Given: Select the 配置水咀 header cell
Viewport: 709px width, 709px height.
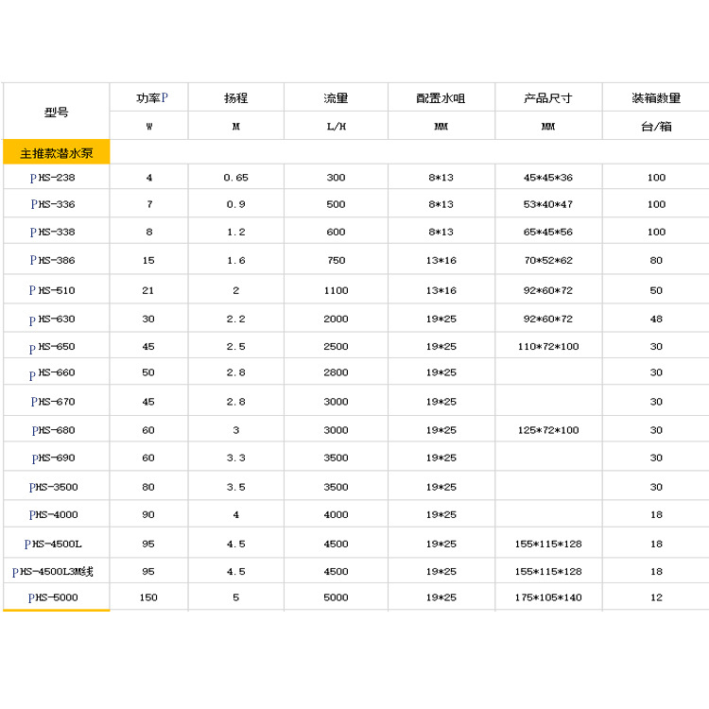Looking at the screenshot, I should click(x=441, y=97).
